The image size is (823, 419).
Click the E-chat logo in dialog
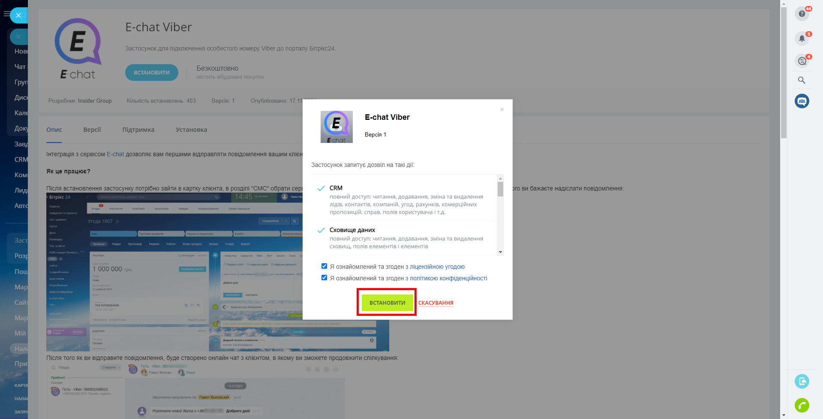[336, 127]
